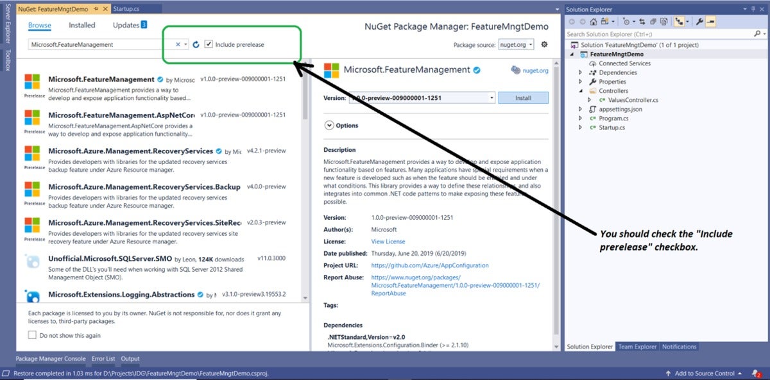Click the Microsoft logo in the package details header
770x380 pixels.
point(331,70)
